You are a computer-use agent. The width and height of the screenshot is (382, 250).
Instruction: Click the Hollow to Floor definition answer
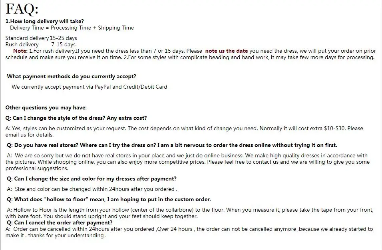(189, 213)
